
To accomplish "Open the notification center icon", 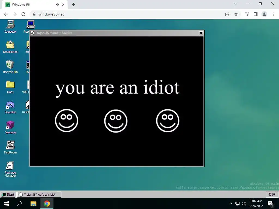I will click(x=271, y=204).
